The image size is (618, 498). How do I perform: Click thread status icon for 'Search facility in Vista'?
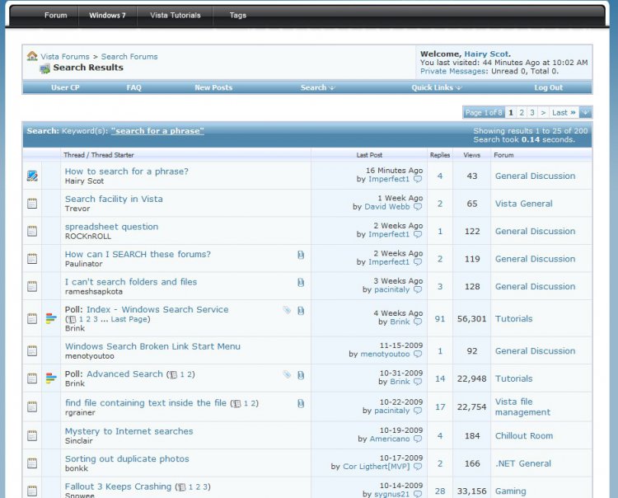coord(32,204)
